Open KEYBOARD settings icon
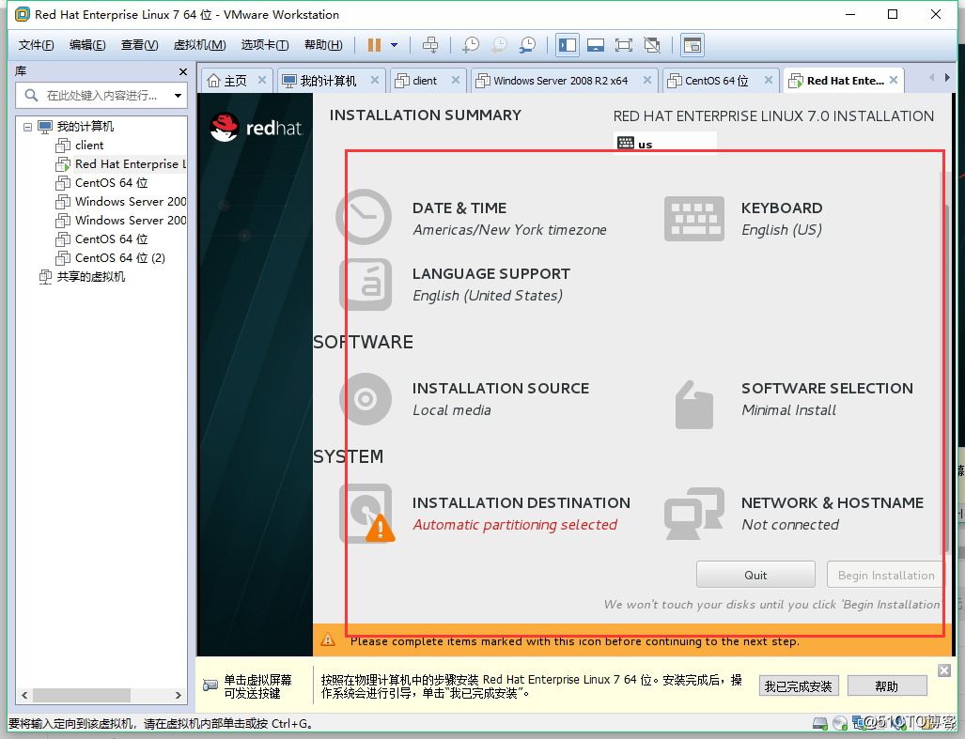The image size is (965, 739). coord(694,218)
